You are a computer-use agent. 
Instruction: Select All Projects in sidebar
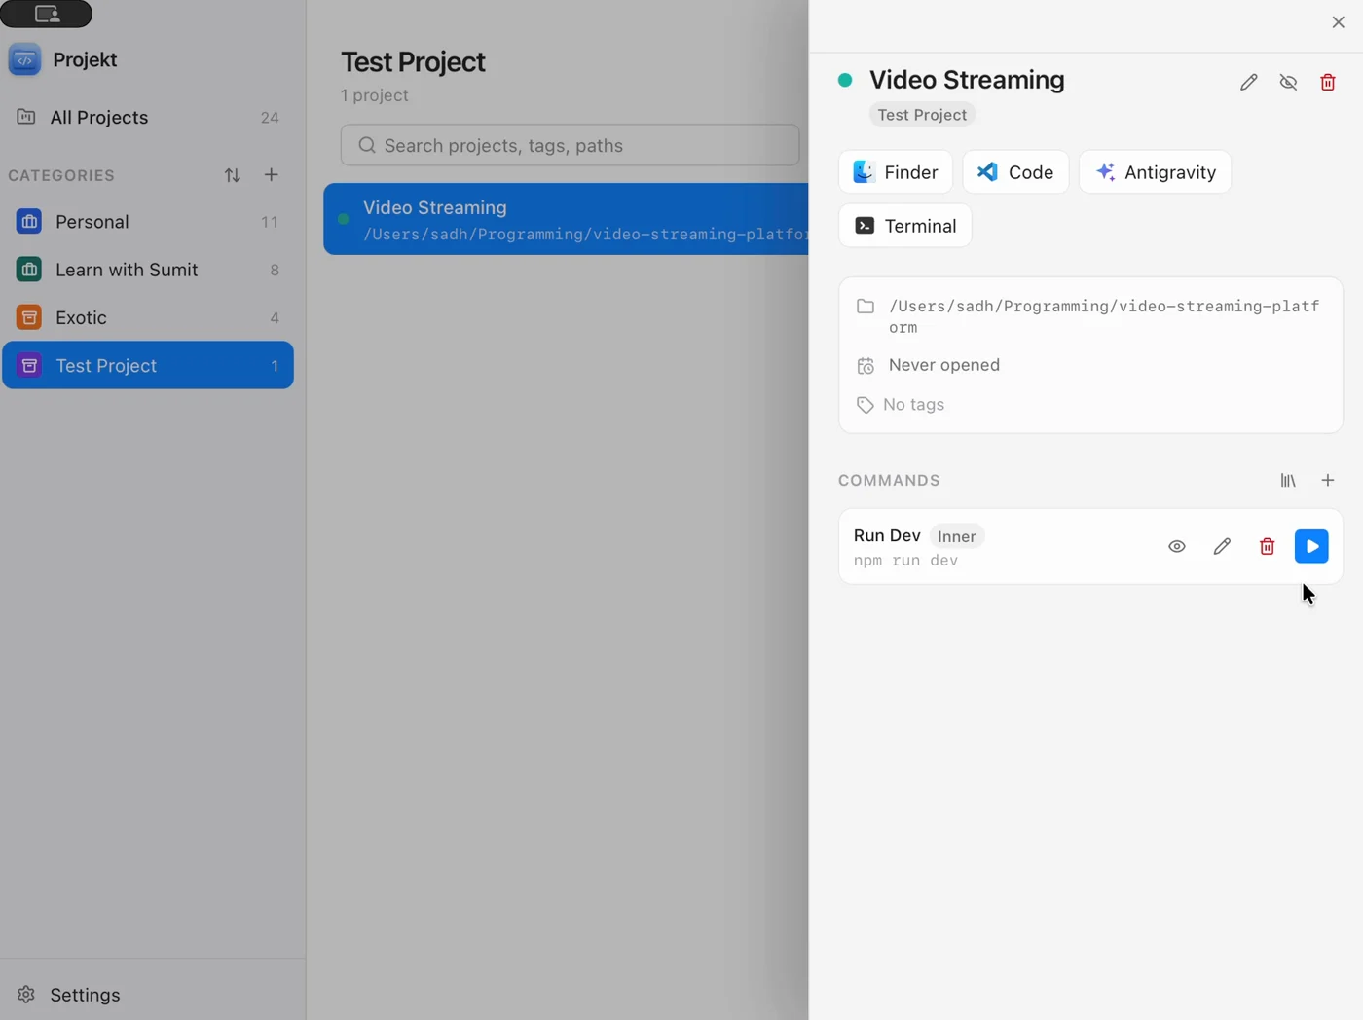pyautogui.click(x=148, y=118)
